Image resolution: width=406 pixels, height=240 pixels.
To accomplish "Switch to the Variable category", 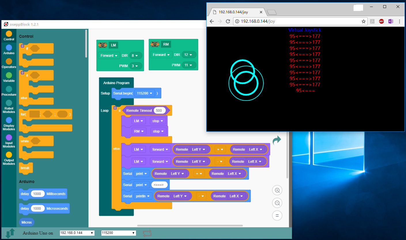I will (9, 77).
